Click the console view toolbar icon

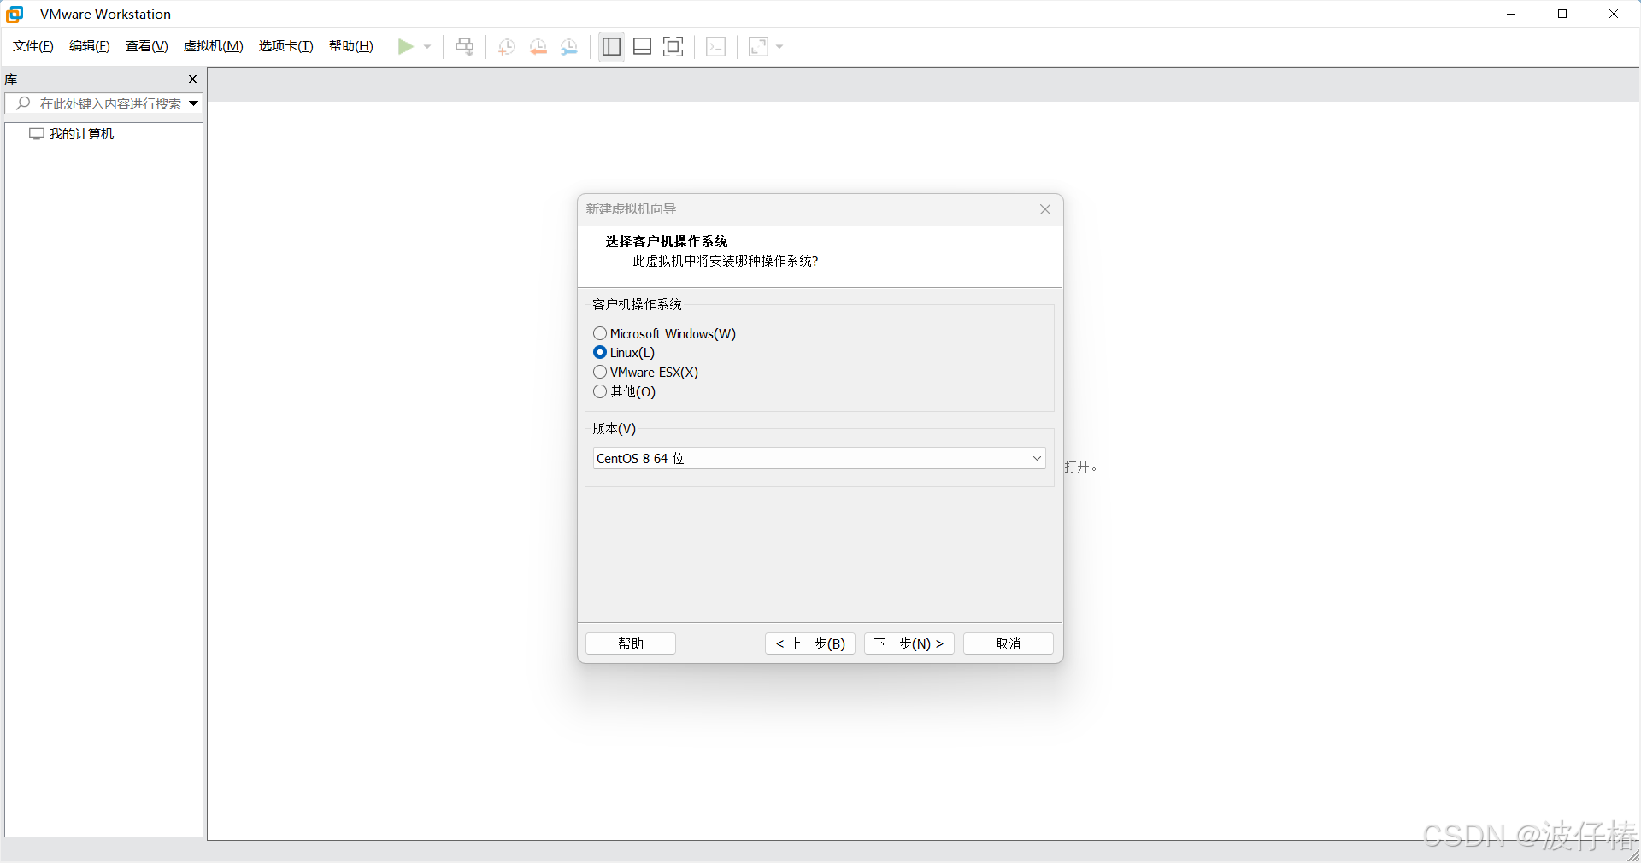click(716, 46)
